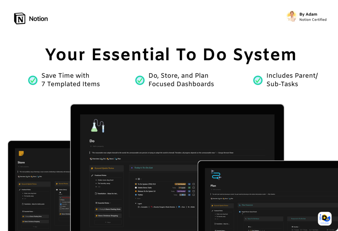This screenshot has height=231, width=338.
Task: Click the white circle icon of Delete Demo Tasks
Action: 136,188
